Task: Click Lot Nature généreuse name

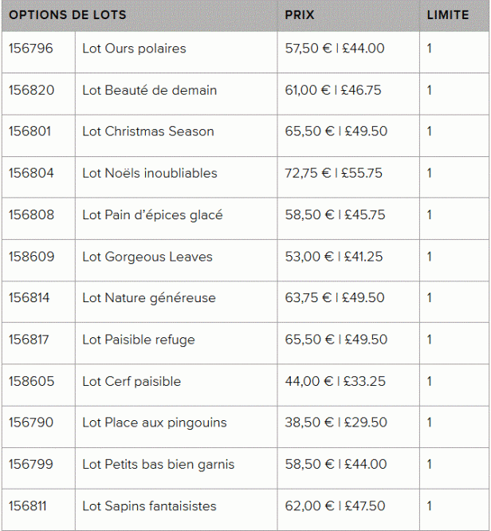Action: [148, 298]
